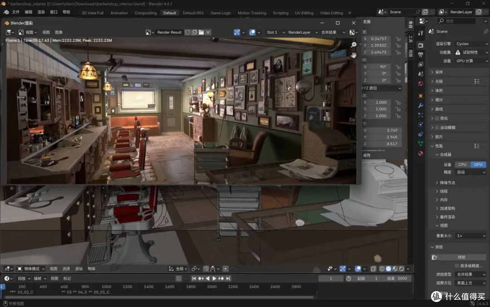
Task: Expand the 体积 panel
Action: point(458,91)
